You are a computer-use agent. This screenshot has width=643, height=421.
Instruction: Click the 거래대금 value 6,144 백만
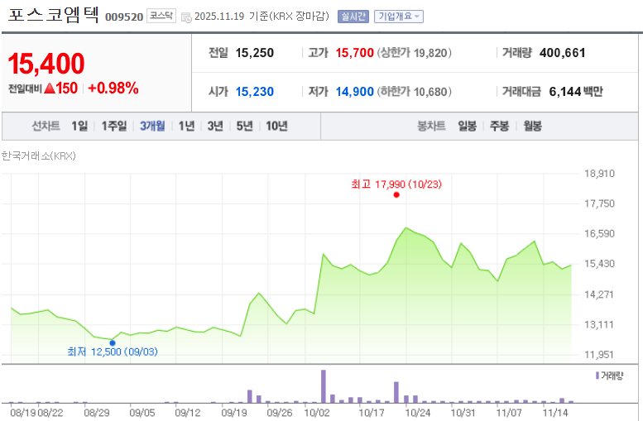coord(576,92)
